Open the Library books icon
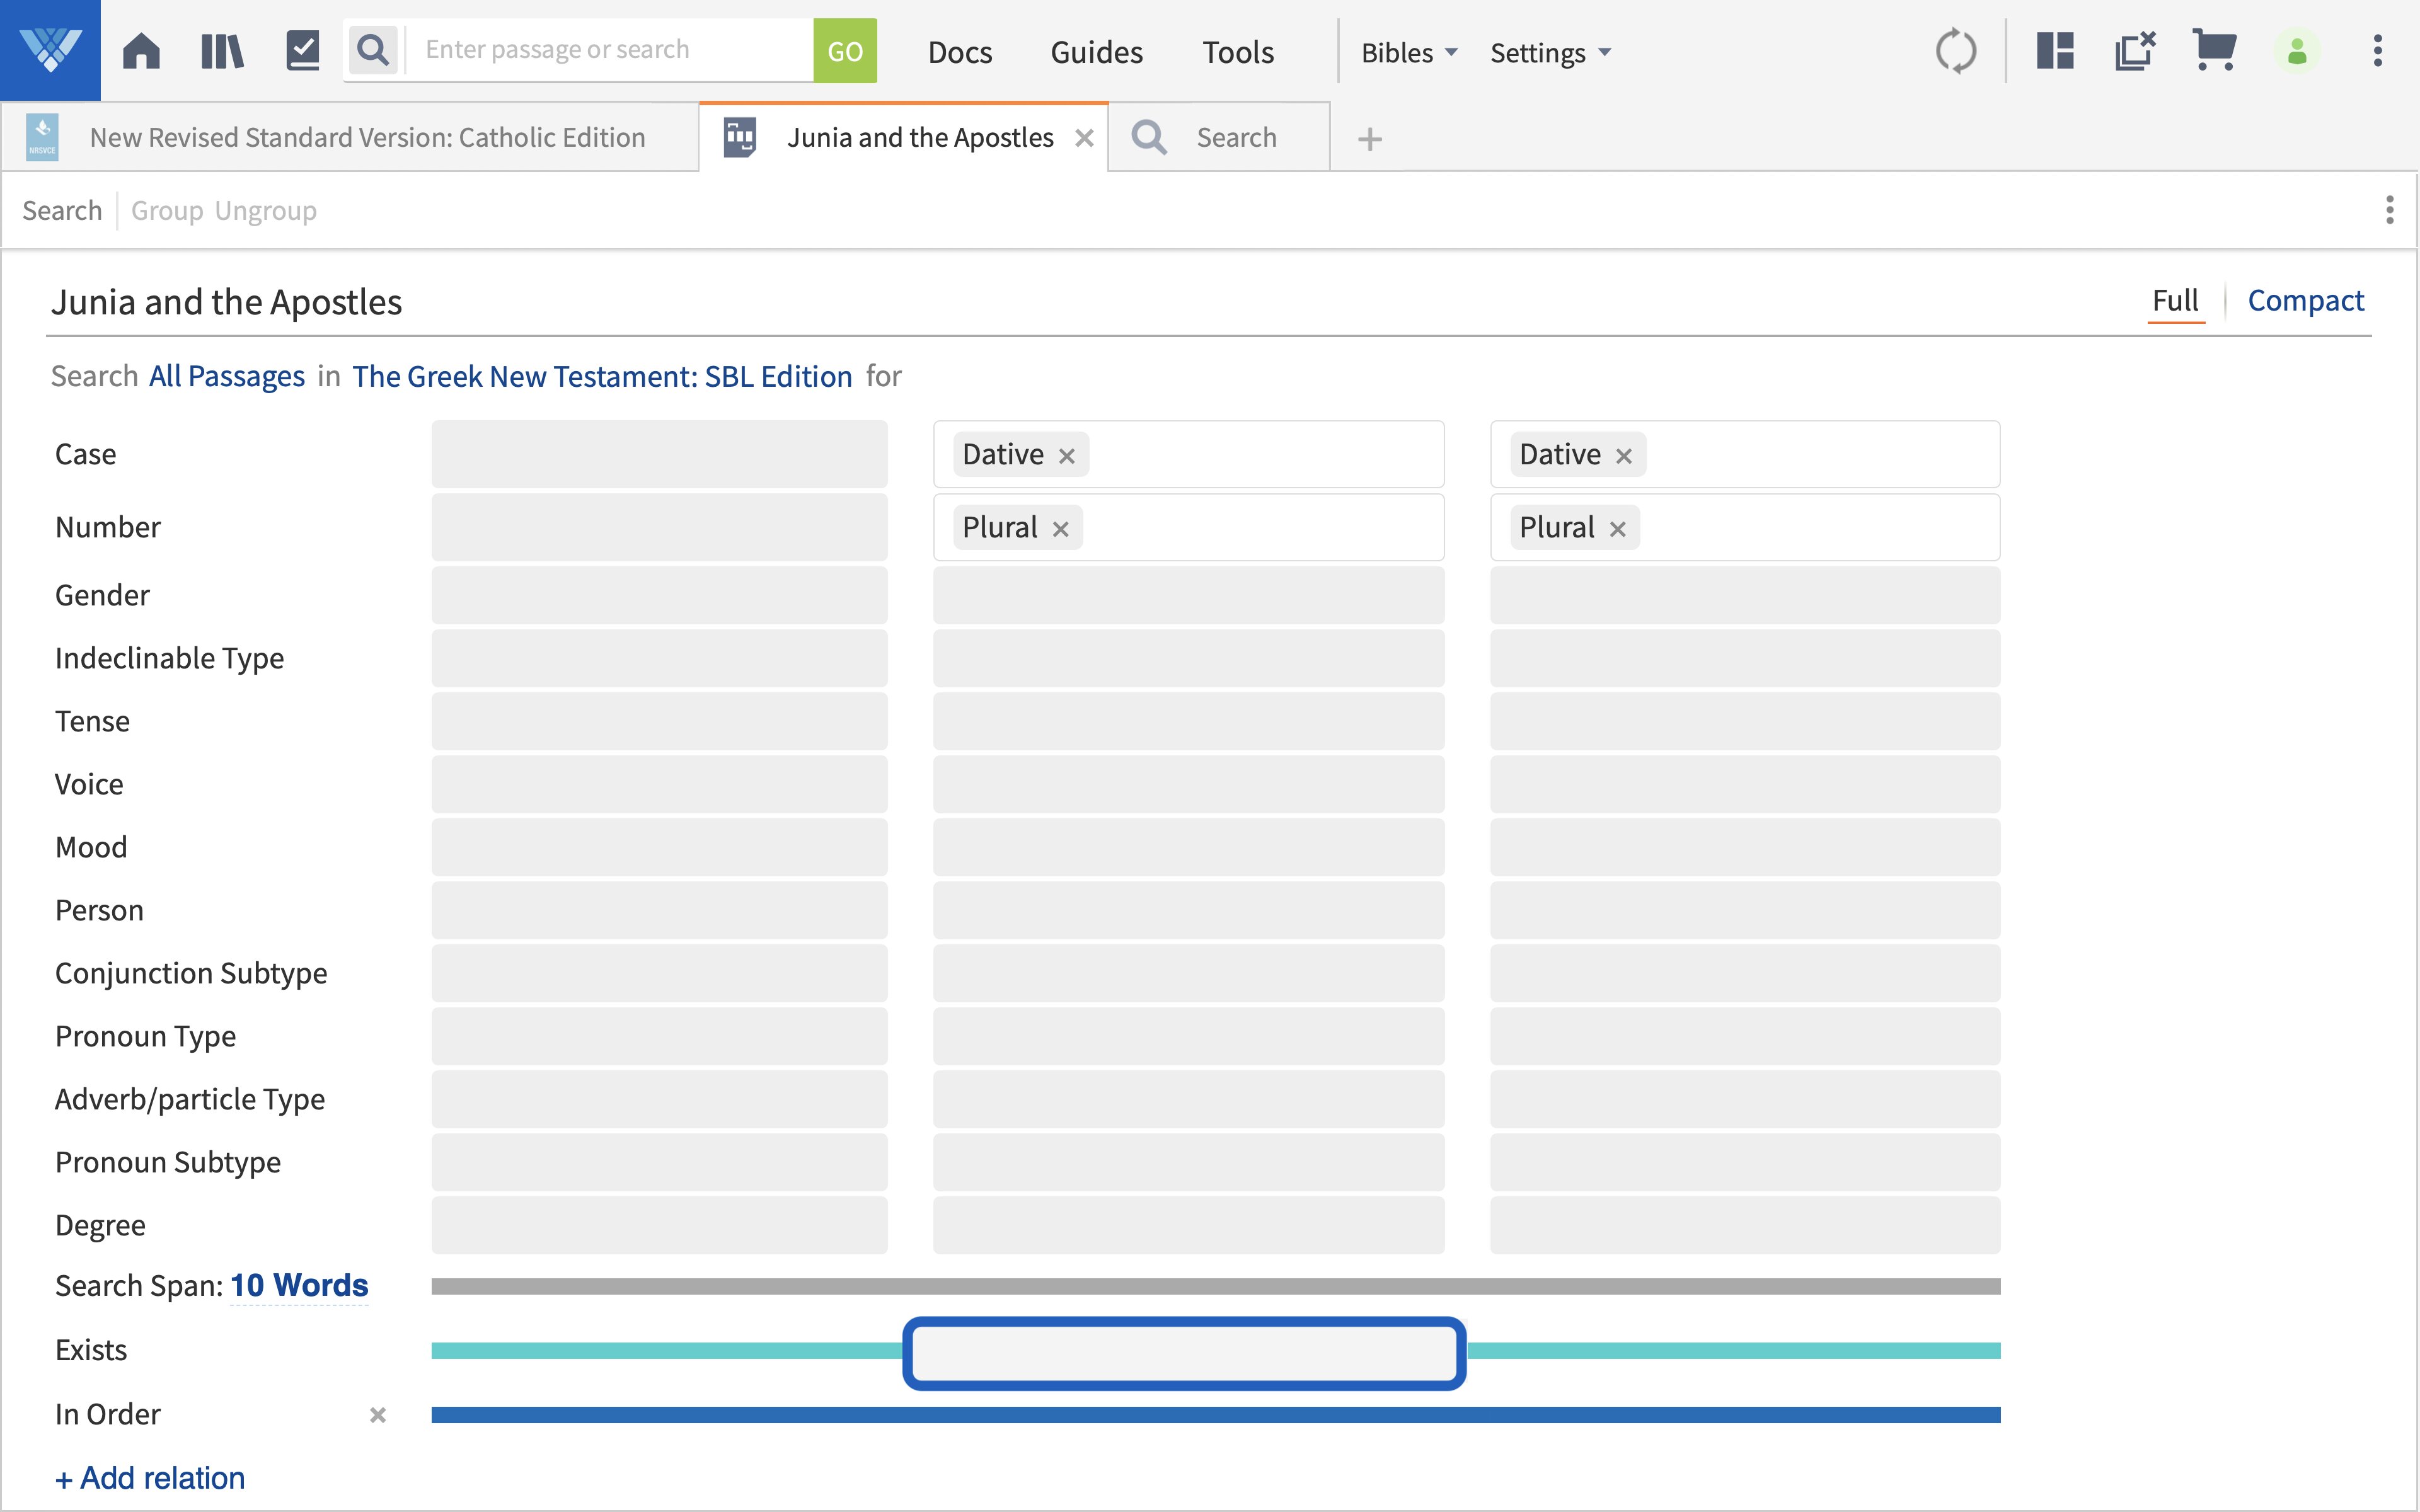The width and height of the screenshot is (2420, 1512). pyautogui.click(x=222, y=50)
